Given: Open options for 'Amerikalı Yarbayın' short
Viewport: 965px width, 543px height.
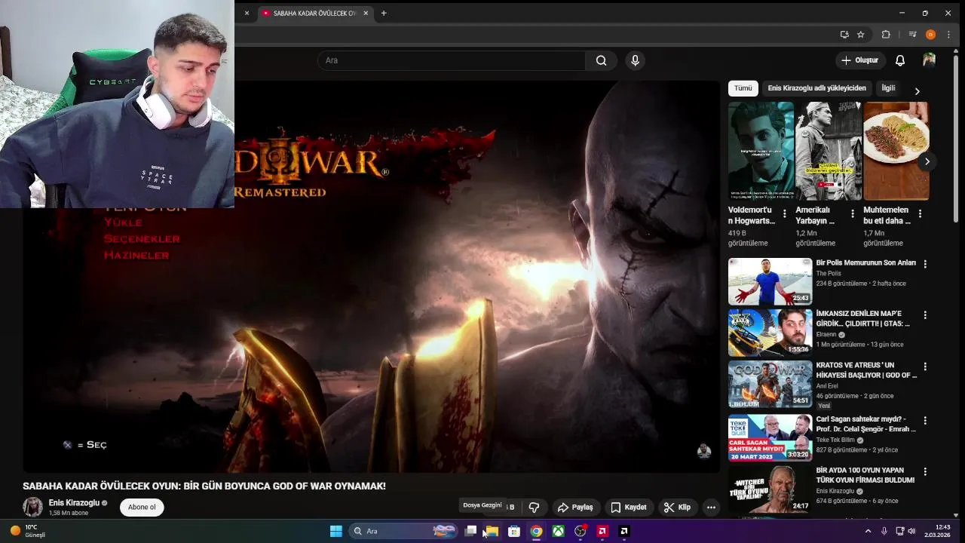Looking at the screenshot, I should (853, 214).
